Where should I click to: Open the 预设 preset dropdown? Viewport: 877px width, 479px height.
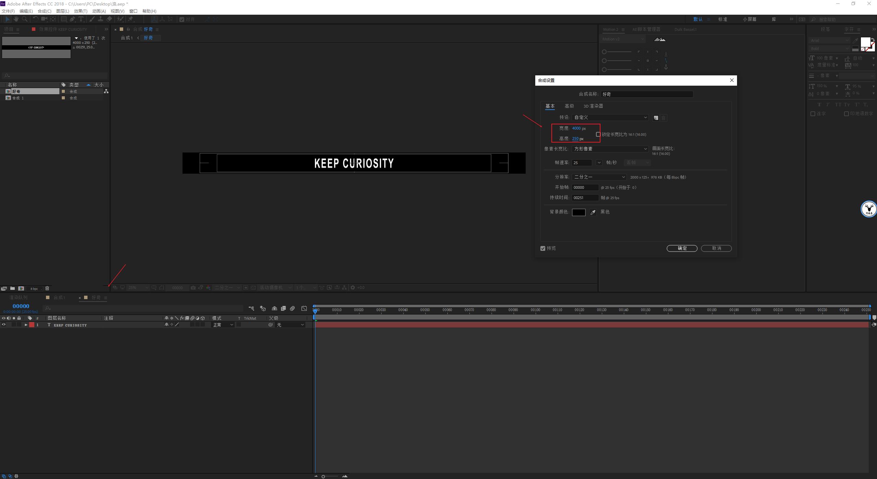(x=610, y=118)
